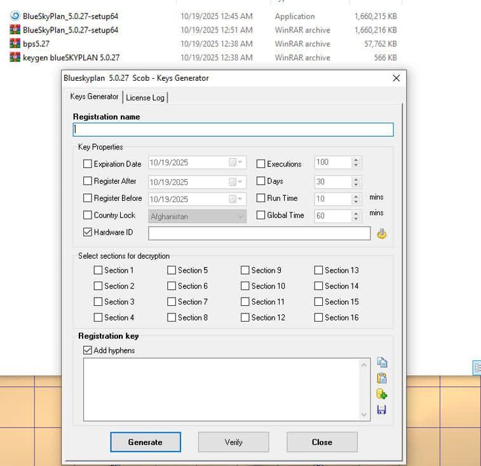Click the registration key box scrollbar
Viewport: 481px width, 466px height.
pyautogui.click(x=364, y=389)
